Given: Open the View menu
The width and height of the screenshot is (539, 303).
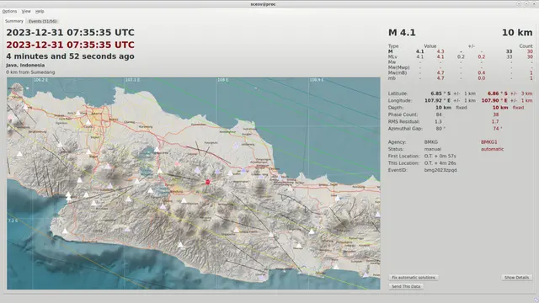Looking at the screenshot, I should click(26, 11).
